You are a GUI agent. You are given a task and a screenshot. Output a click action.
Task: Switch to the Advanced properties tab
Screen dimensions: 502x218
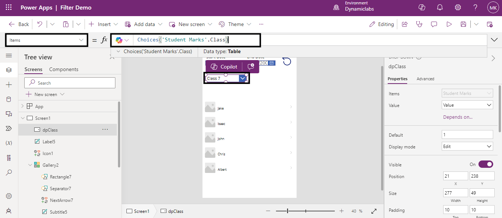click(425, 79)
